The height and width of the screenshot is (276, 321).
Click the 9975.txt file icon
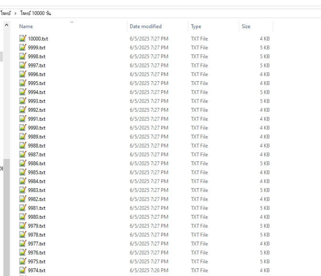click(23, 261)
